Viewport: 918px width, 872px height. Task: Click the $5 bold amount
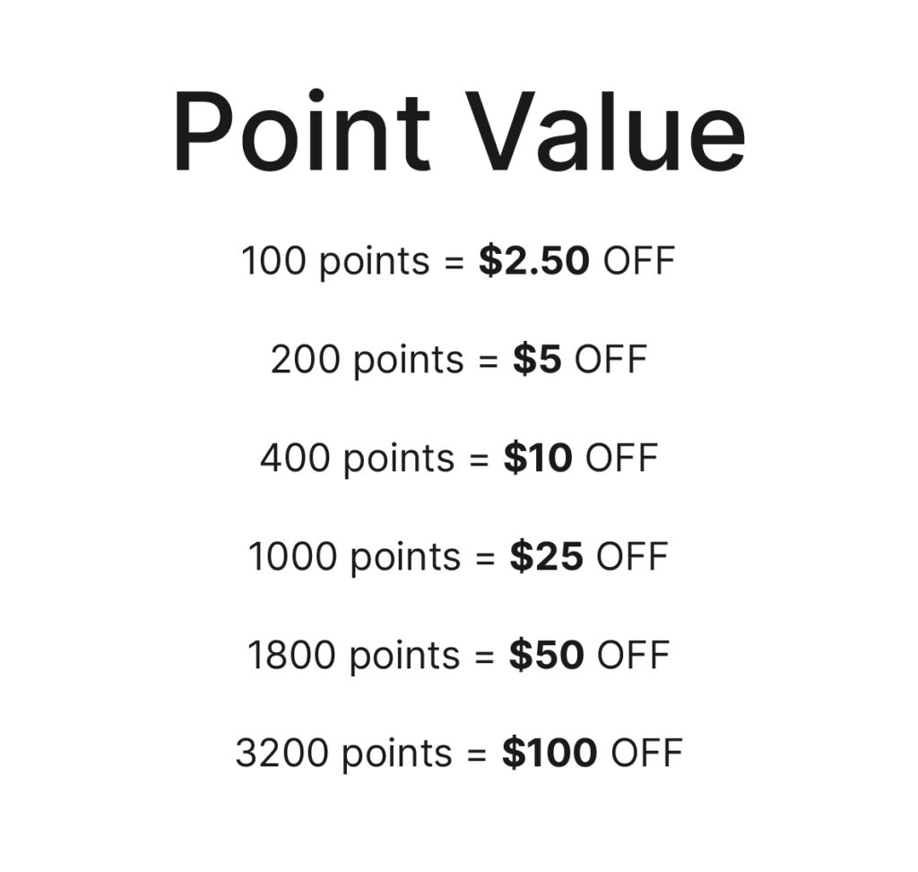coord(538,359)
